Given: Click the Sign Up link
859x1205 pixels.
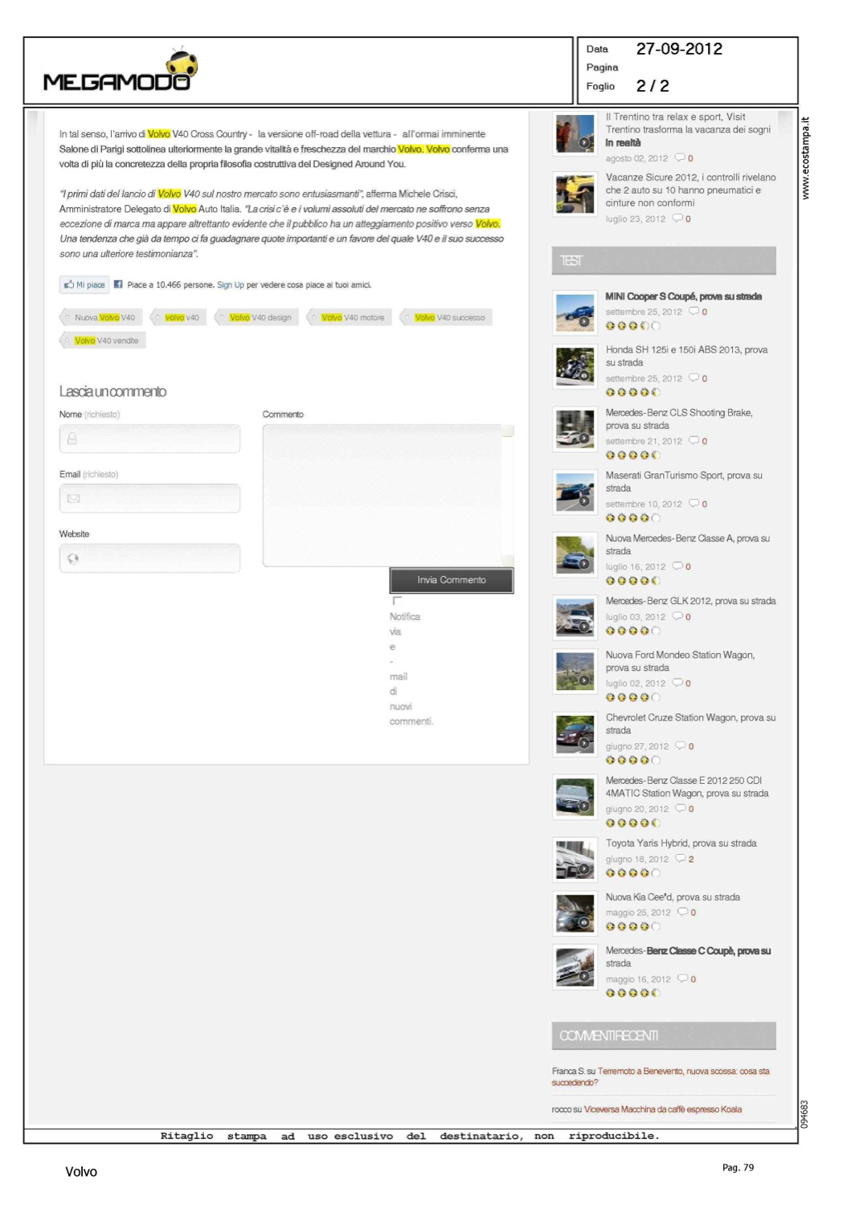Looking at the screenshot, I should pos(230,285).
